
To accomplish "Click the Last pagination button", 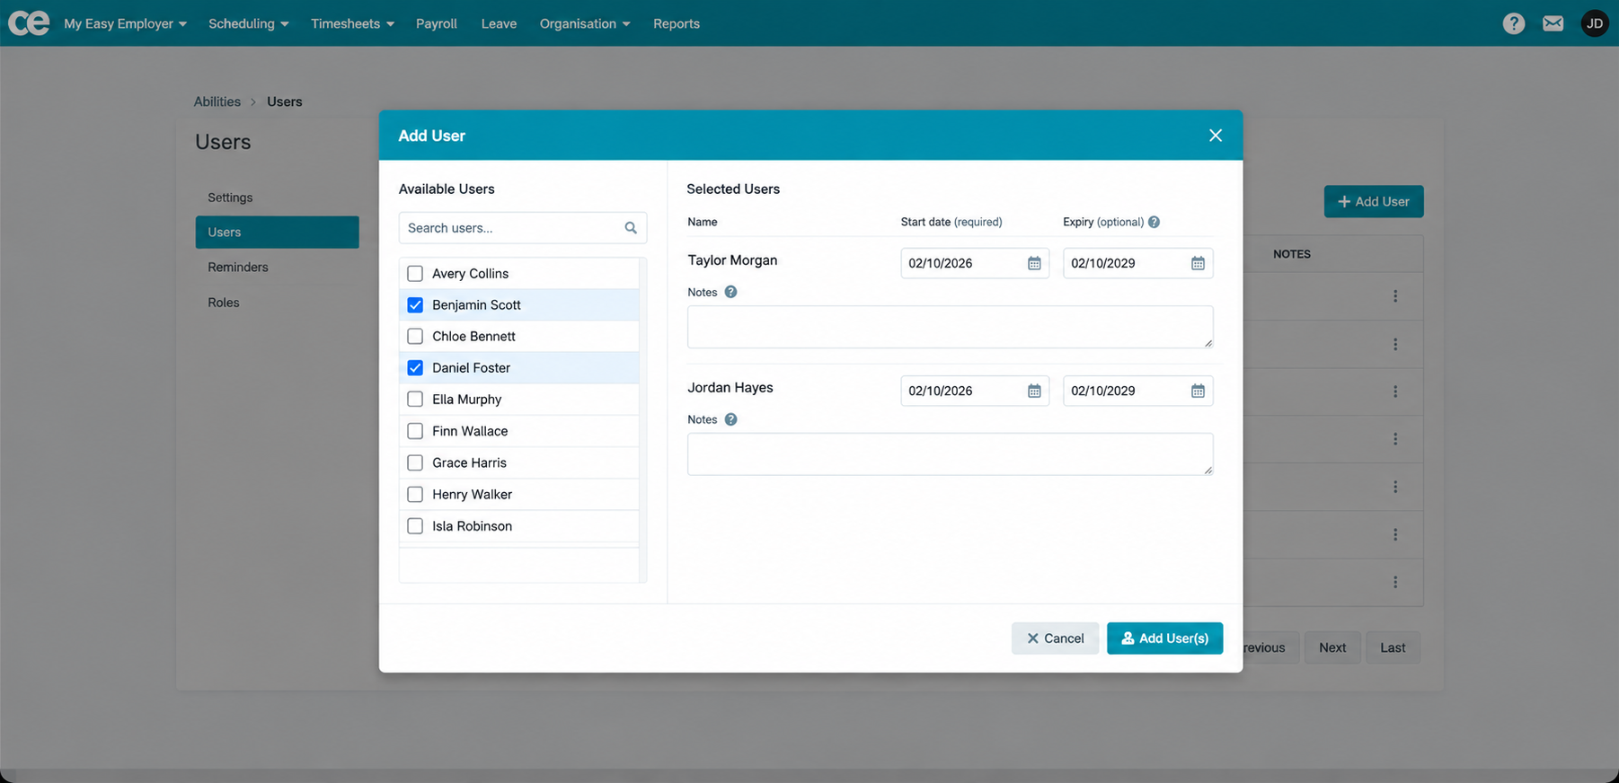I will (1393, 647).
